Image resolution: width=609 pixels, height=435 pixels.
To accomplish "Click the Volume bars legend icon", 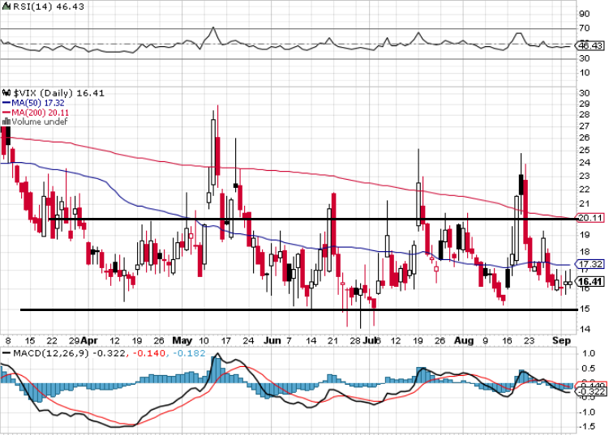I will (6, 122).
